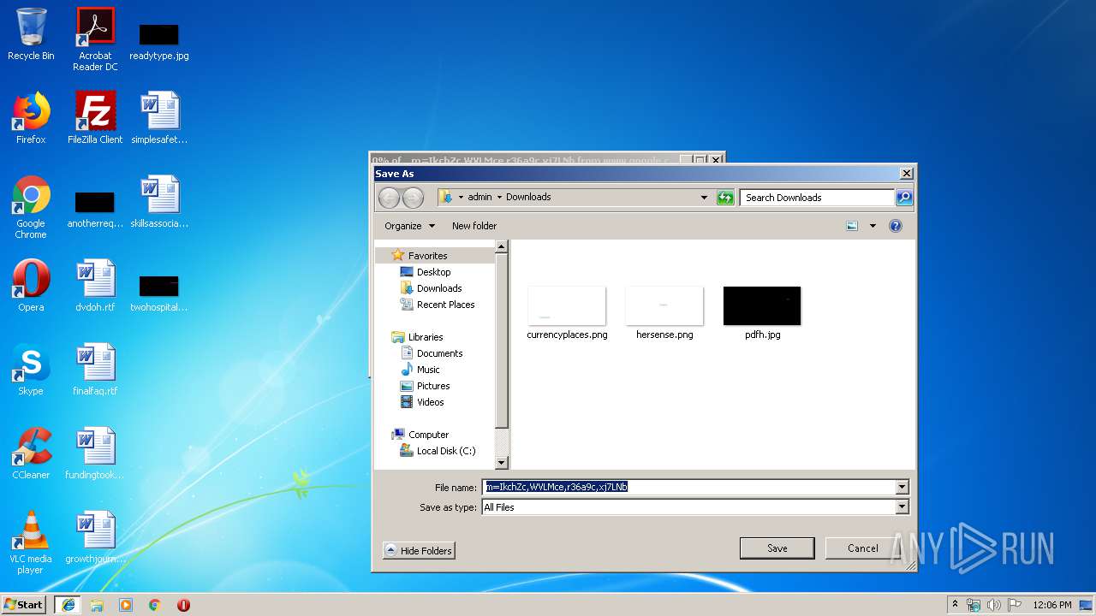Select finalfaq.rtf desktop file
The width and height of the screenshot is (1096, 616).
[95, 370]
